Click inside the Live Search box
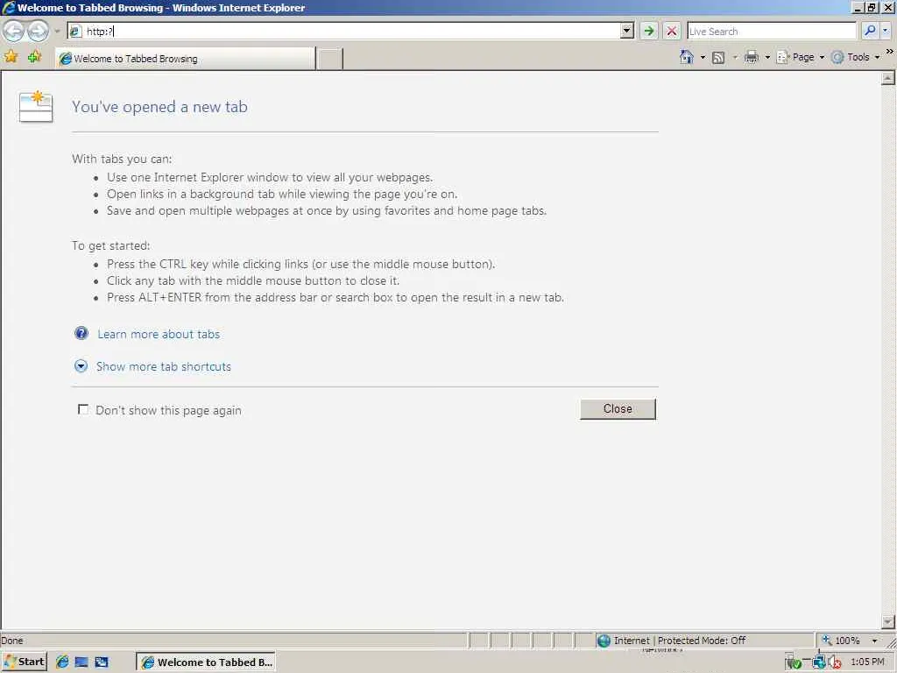Viewport: 897px width, 673px height. click(771, 31)
